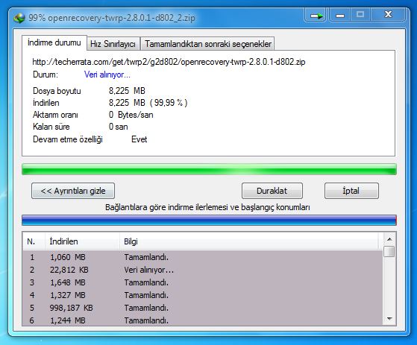The width and height of the screenshot is (417, 345).
Task: Select connection row 1 with 1,060 MB
Action: click(x=203, y=257)
